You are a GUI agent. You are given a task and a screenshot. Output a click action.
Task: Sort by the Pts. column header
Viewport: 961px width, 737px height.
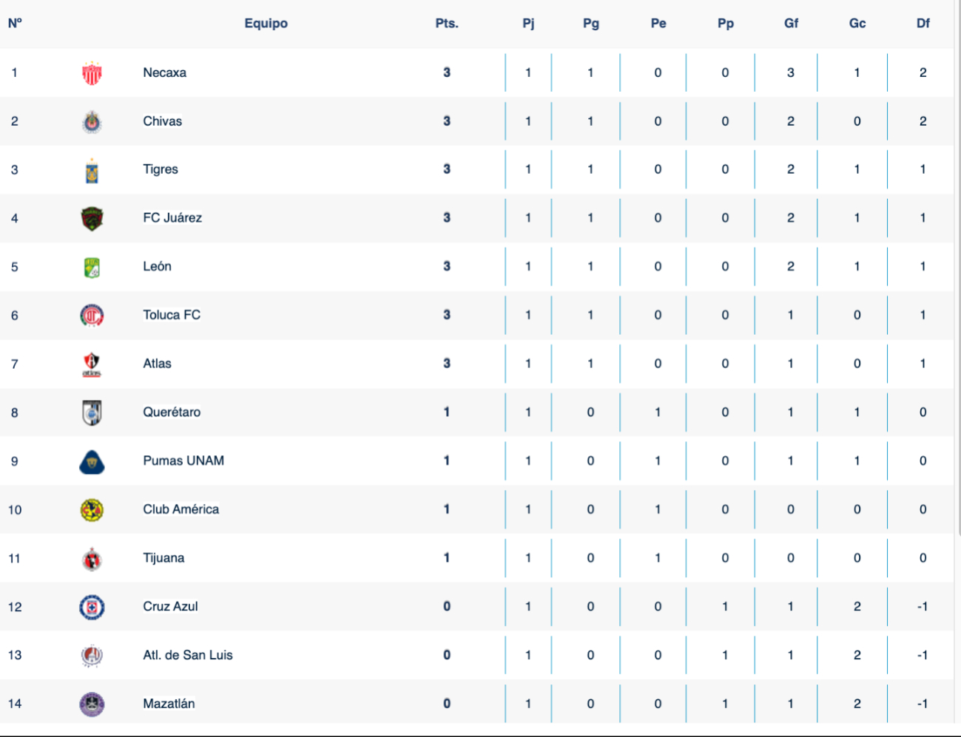click(447, 24)
